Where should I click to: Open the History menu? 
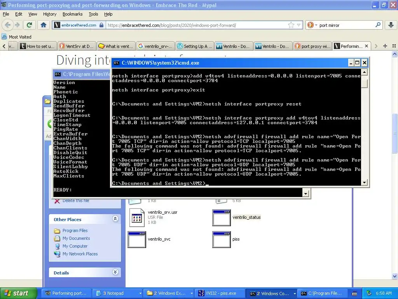(x=49, y=14)
